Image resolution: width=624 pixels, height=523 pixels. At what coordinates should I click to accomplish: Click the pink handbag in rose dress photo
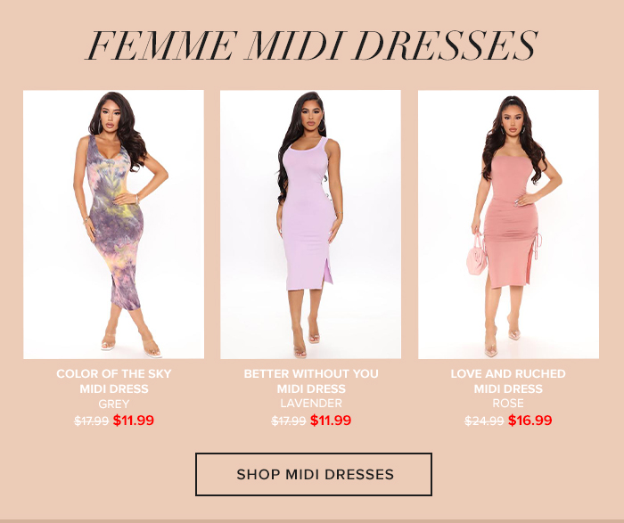pyautogui.click(x=477, y=255)
